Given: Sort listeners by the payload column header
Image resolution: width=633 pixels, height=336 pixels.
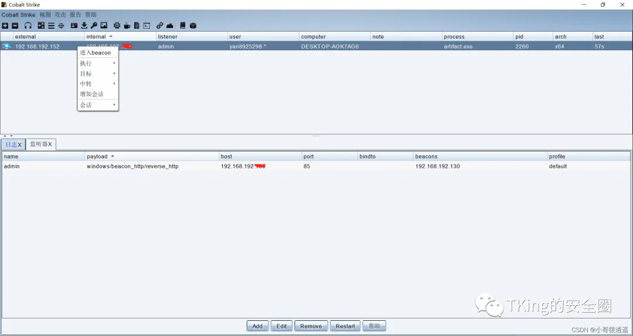Looking at the screenshot, I should (152, 156).
